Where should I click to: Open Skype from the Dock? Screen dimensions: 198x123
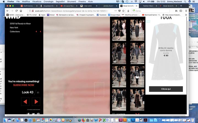tap(129, 120)
